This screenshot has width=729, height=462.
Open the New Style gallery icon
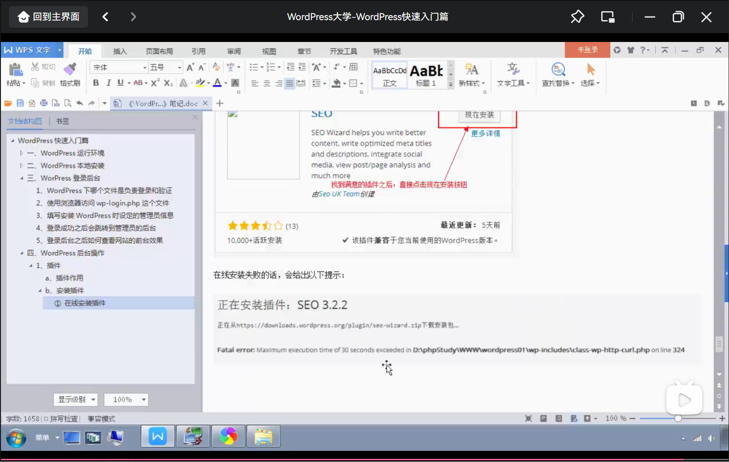point(471,69)
